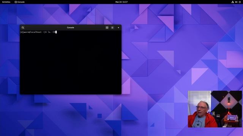Click the terminal prompt line djware@localhost
Image resolution: width=243 pixels, height=136 pixels.
point(38,32)
